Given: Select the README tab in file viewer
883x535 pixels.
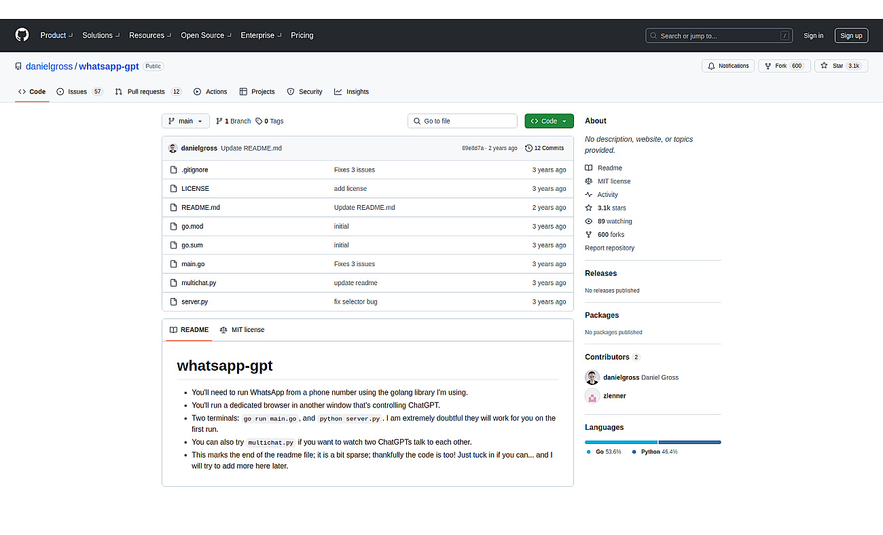Looking at the screenshot, I should point(190,330).
